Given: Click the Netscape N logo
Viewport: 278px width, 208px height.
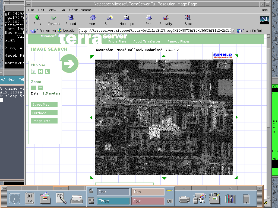Looking at the screenshot, I should click(x=264, y=20).
